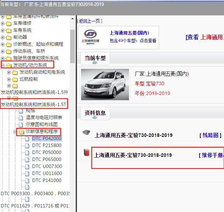Click the gray chip icon beside 线路图 row
Image resolution: width=224 pixels, height=212 pixels.
coord(86,132)
